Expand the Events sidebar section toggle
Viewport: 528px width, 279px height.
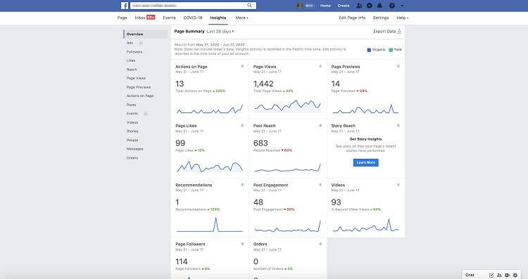pos(146,114)
